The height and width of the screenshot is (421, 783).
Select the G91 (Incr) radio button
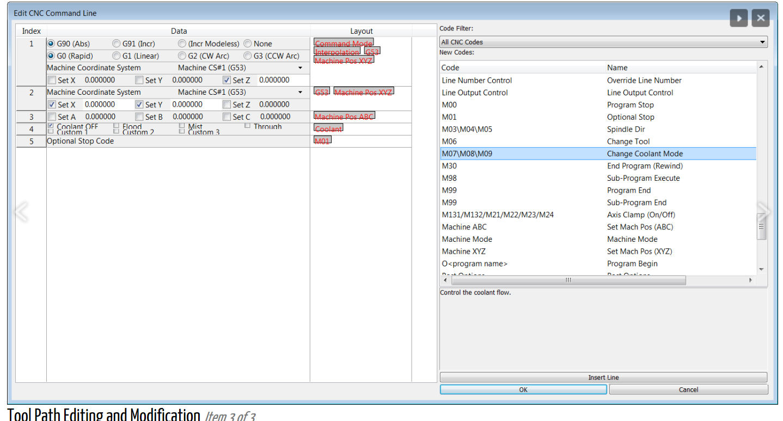coord(117,44)
